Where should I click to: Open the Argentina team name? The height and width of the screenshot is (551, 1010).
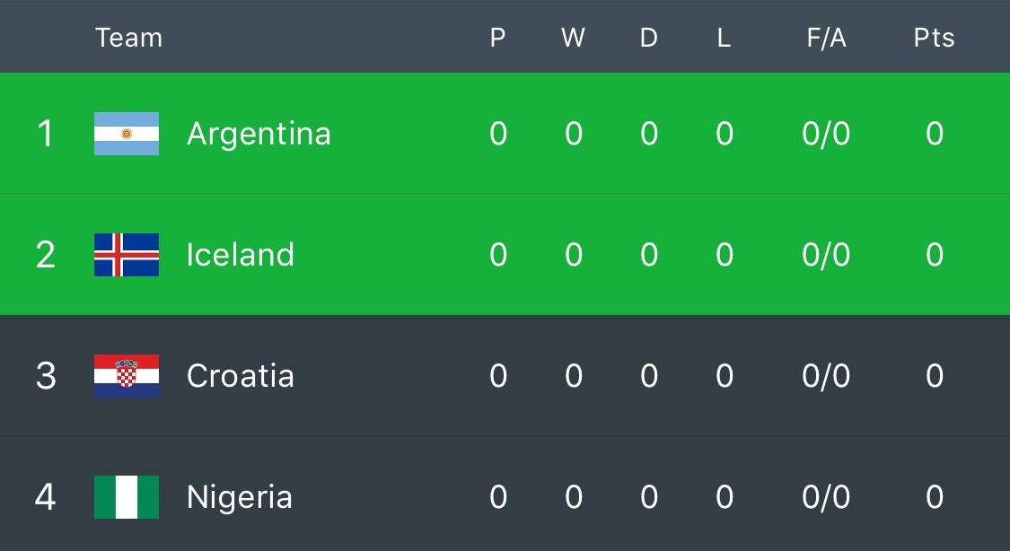point(259,134)
